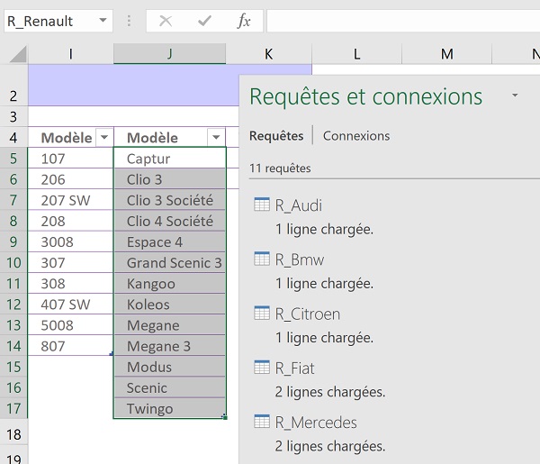
Task: Open the Name Box dropdown arrow
Action: (103, 21)
